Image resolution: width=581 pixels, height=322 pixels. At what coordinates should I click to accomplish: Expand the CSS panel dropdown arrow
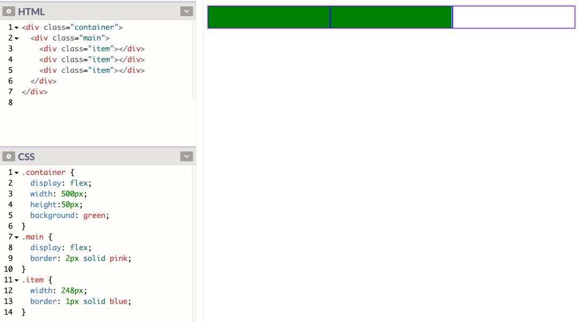click(186, 156)
